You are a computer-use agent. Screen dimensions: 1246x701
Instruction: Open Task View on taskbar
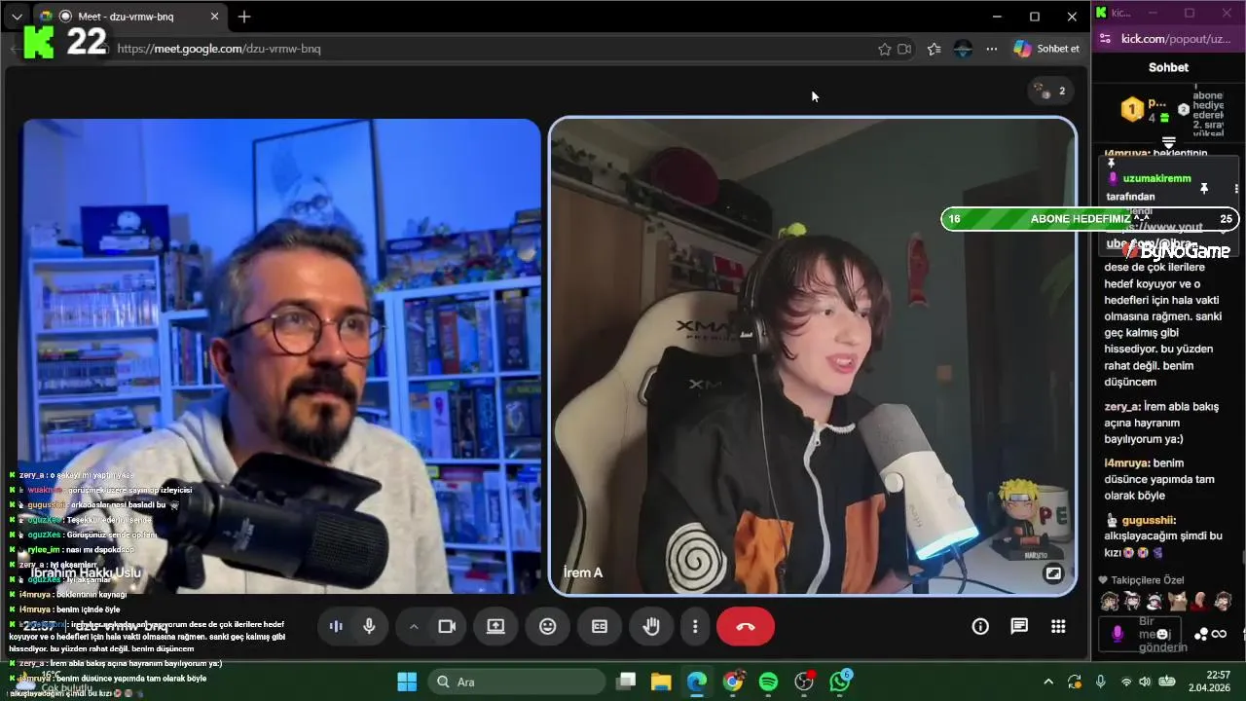click(626, 682)
